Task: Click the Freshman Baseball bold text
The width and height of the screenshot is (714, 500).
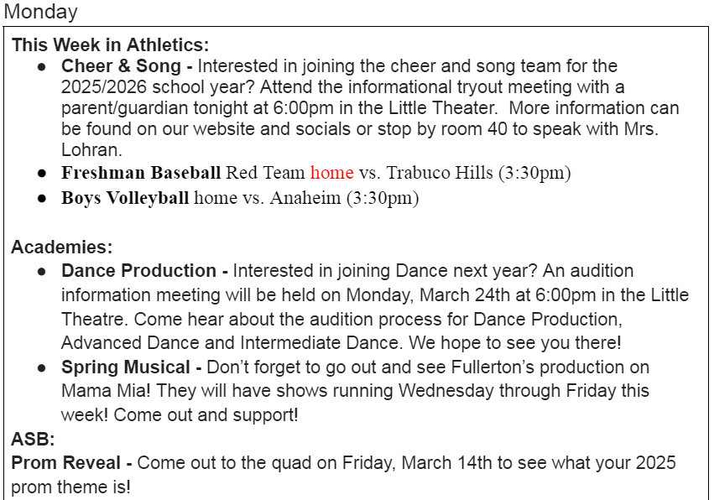Action: 141,173
